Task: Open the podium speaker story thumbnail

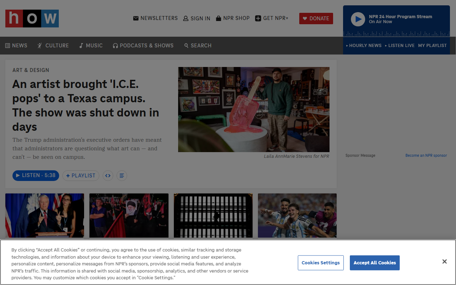Action: click(45, 216)
